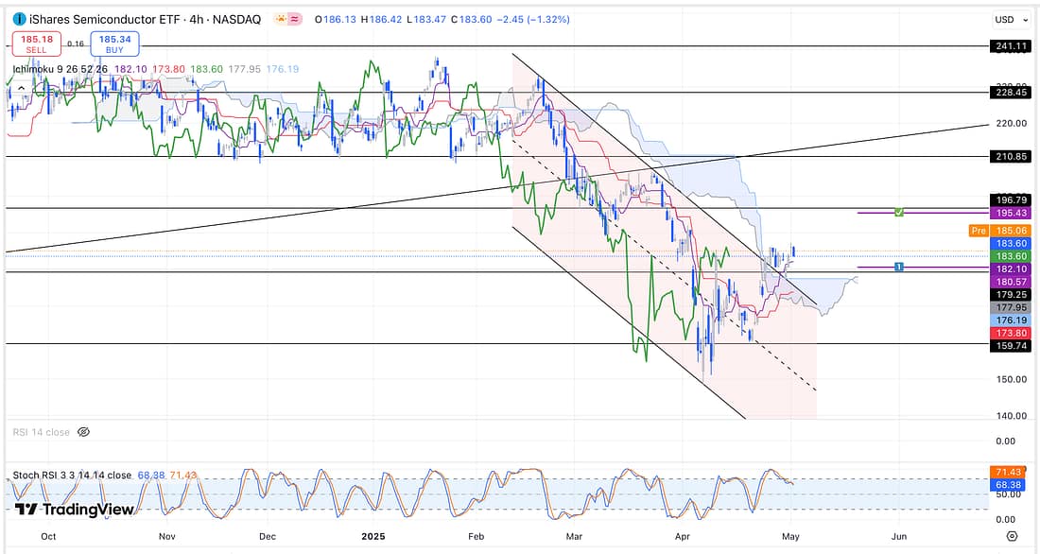
Task: Click the pink approximately-equal data status icon
Action: point(298,19)
